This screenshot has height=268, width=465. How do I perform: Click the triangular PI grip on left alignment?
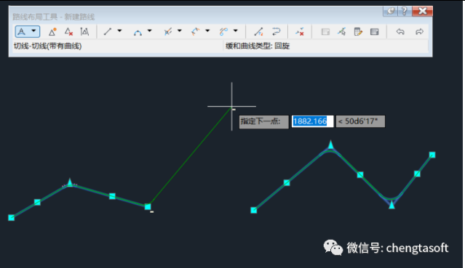[70, 182]
